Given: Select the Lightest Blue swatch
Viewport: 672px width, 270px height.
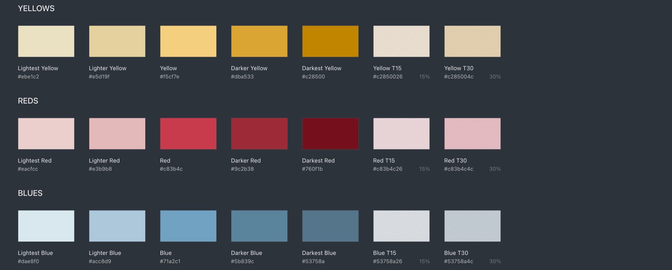Looking at the screenshot, I should click(46, 226).
